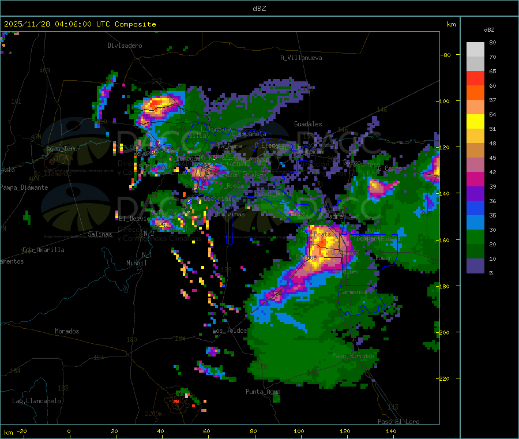Select the 'Carmensa' map label
The width and height of the screenshot is (519, 439).
[x=353, y=292]
